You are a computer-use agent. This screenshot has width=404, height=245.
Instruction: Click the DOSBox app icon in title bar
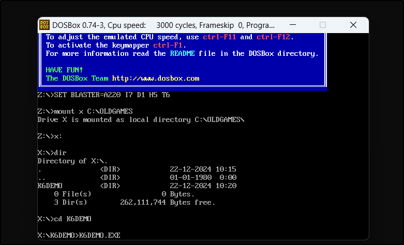[44, 25]
